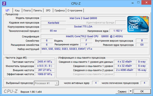Click the L1 data cache 8-way value
The width and height of the screenshot is (153, 96).
(142, 62)
